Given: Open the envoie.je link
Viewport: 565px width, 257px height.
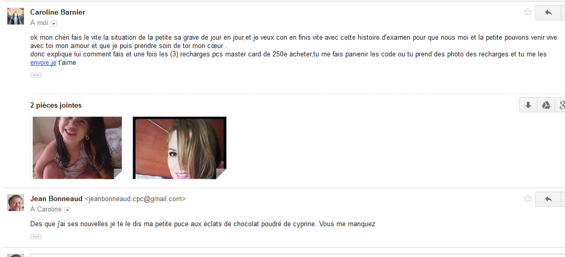Looking at the screenshot, I should tap(43, 62).
